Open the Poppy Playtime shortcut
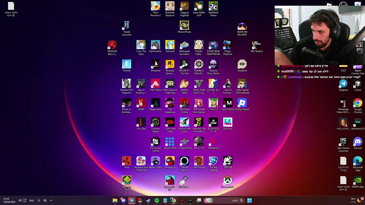Screen dimensions: 365x205 [x=228, y=48]
